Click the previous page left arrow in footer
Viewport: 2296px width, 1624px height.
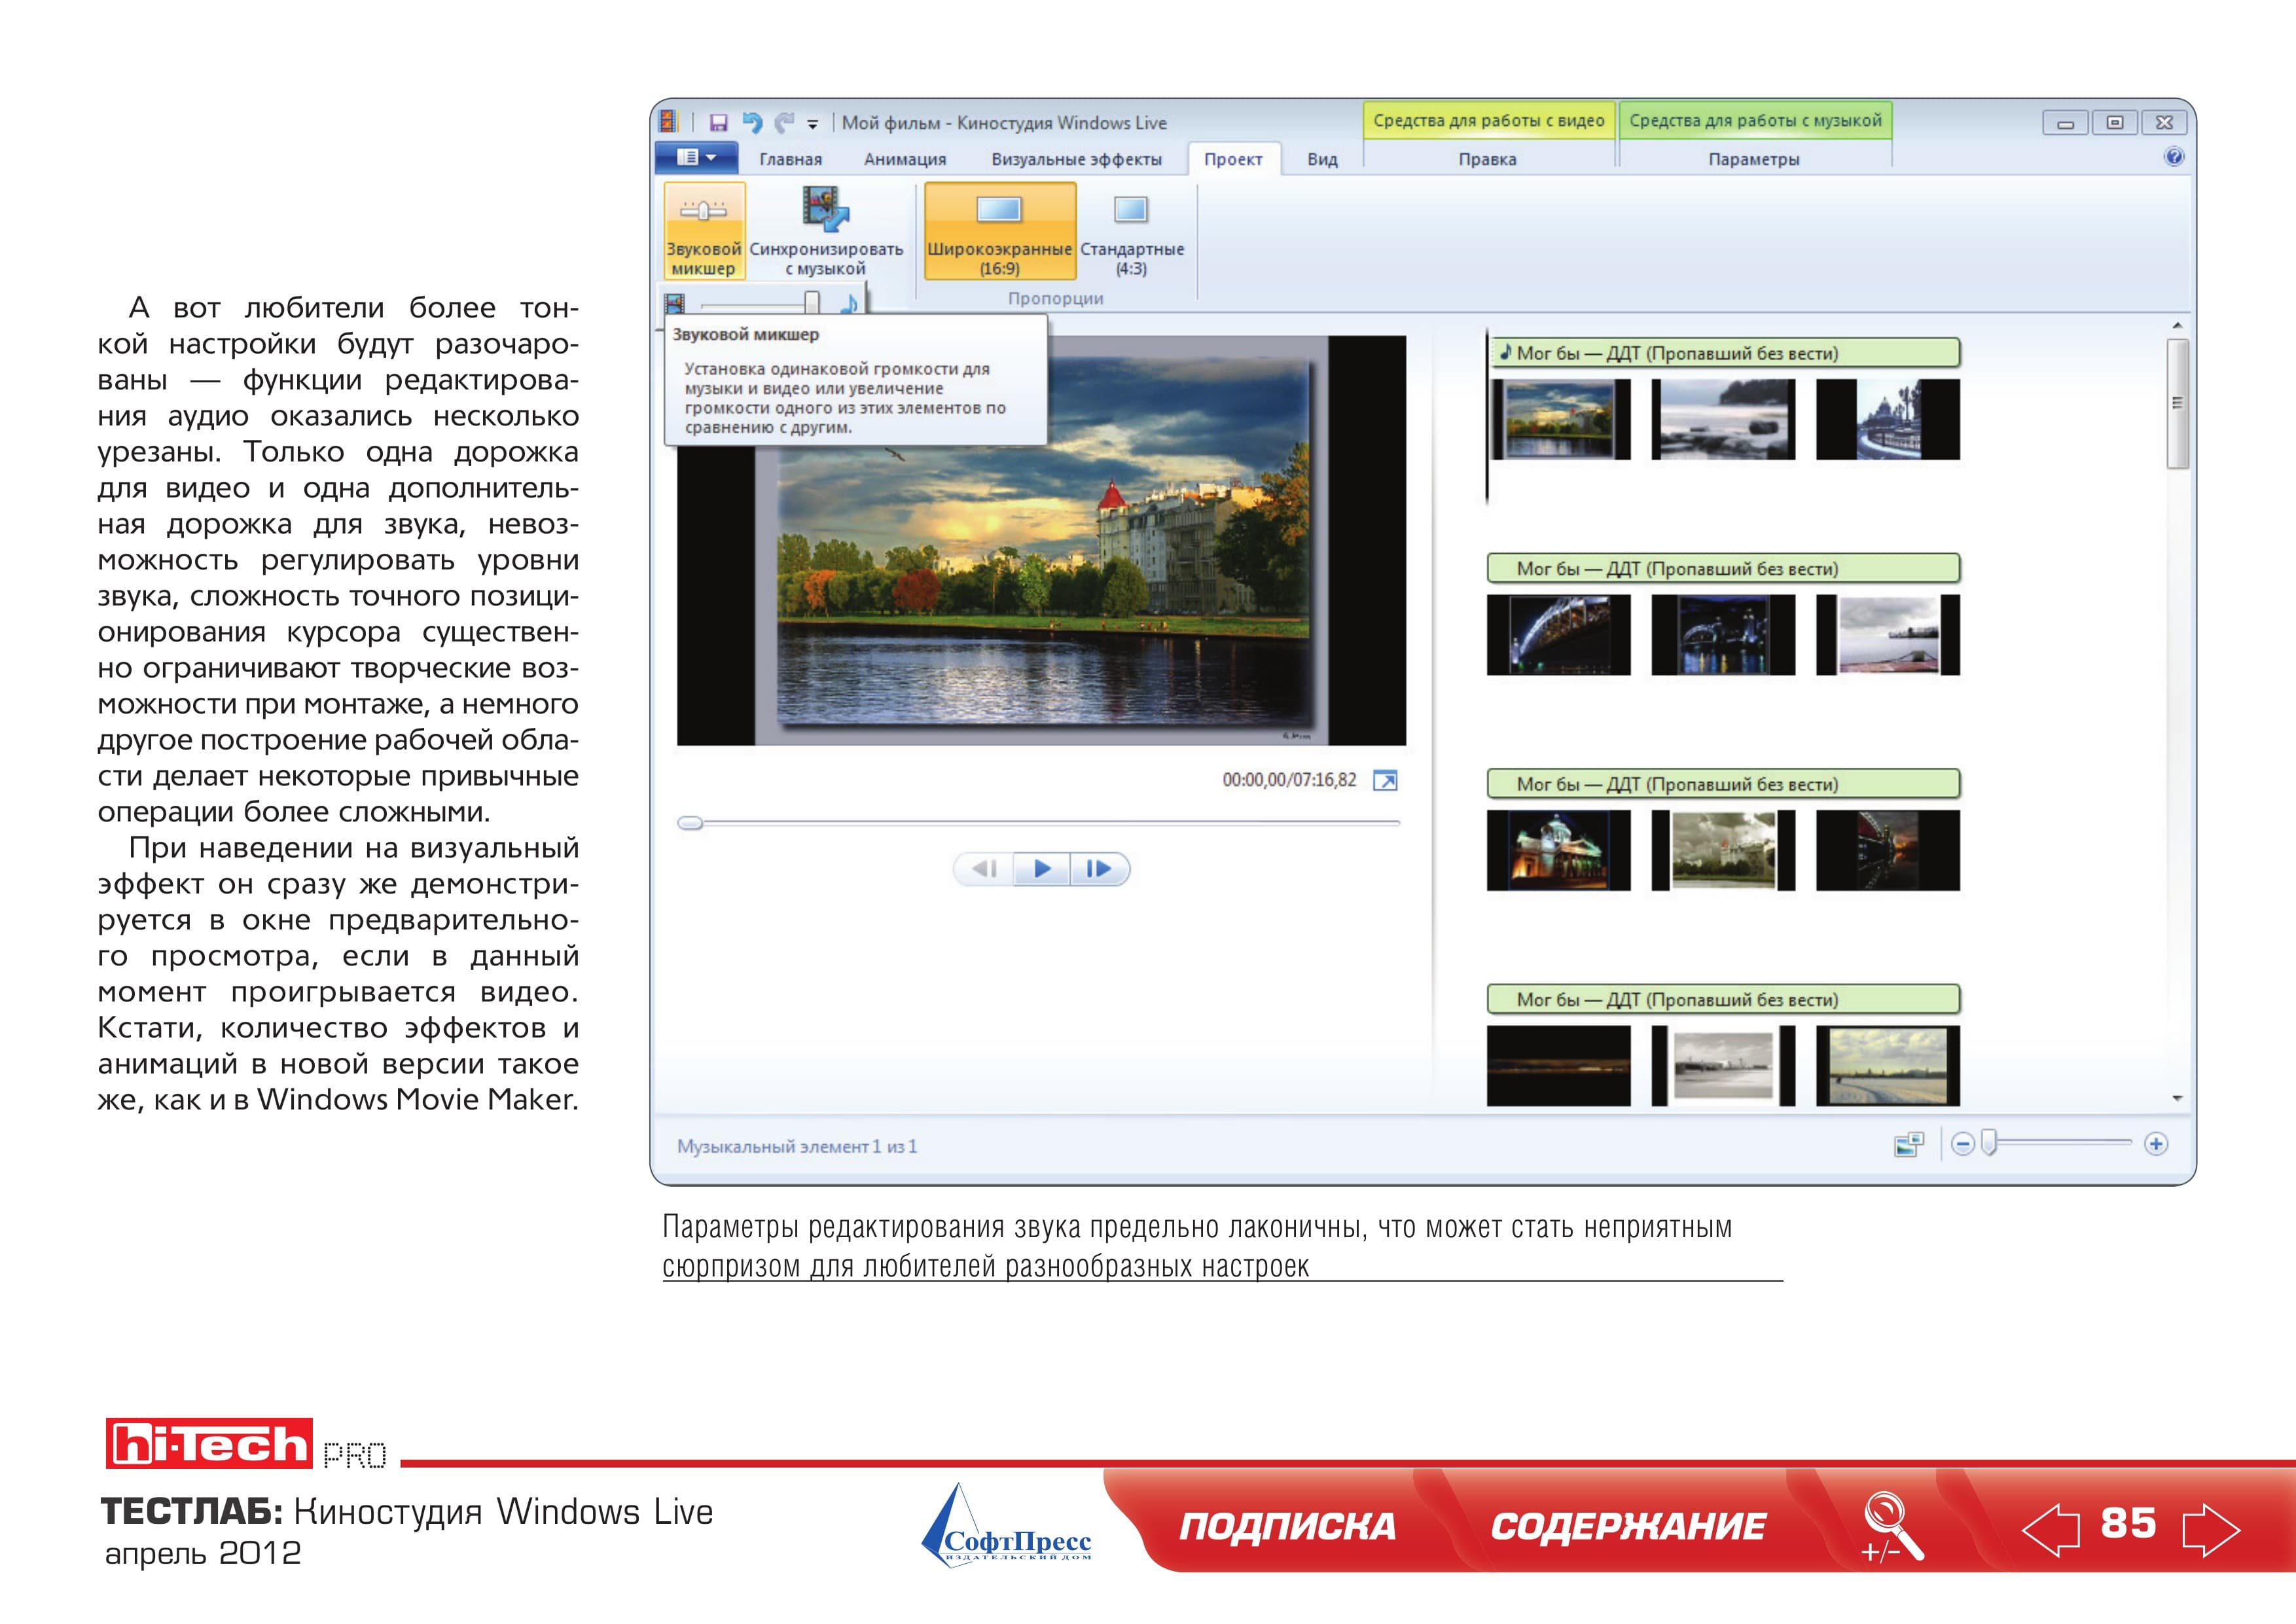click(2050, 1529)
